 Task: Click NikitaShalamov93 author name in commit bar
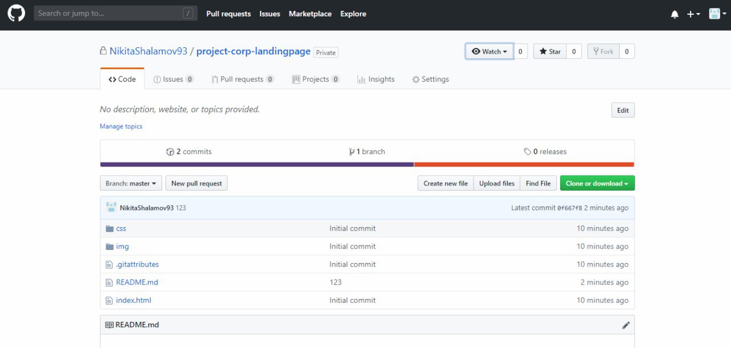point(147,208)
